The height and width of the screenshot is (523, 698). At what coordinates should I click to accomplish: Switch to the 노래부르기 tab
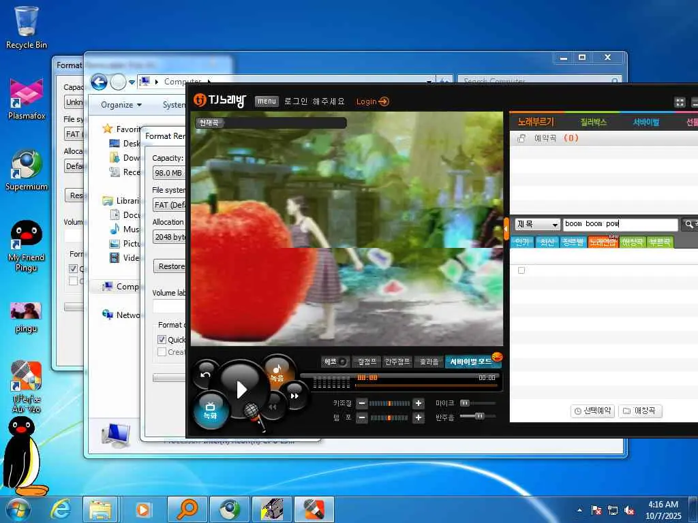[536, 122]
